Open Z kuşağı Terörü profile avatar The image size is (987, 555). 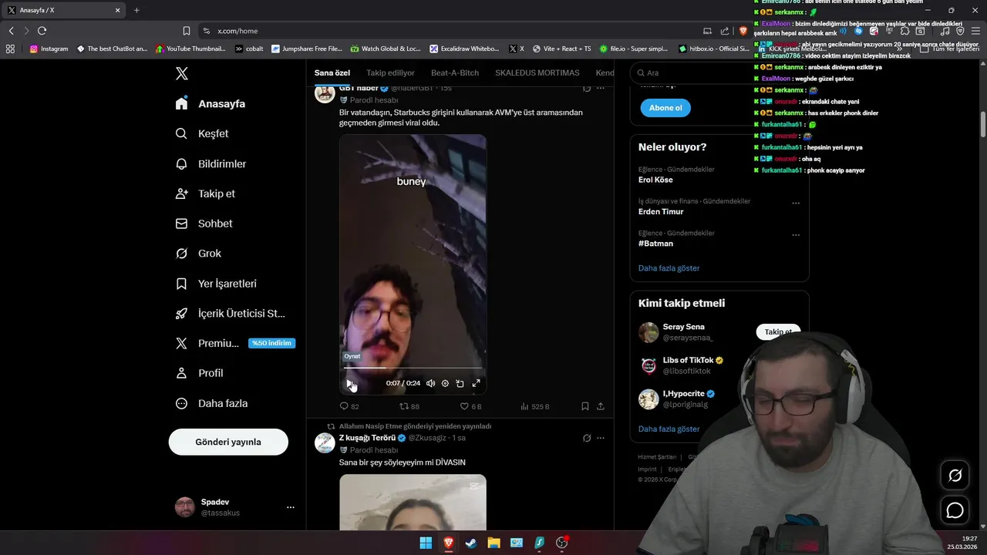[325, 442]
